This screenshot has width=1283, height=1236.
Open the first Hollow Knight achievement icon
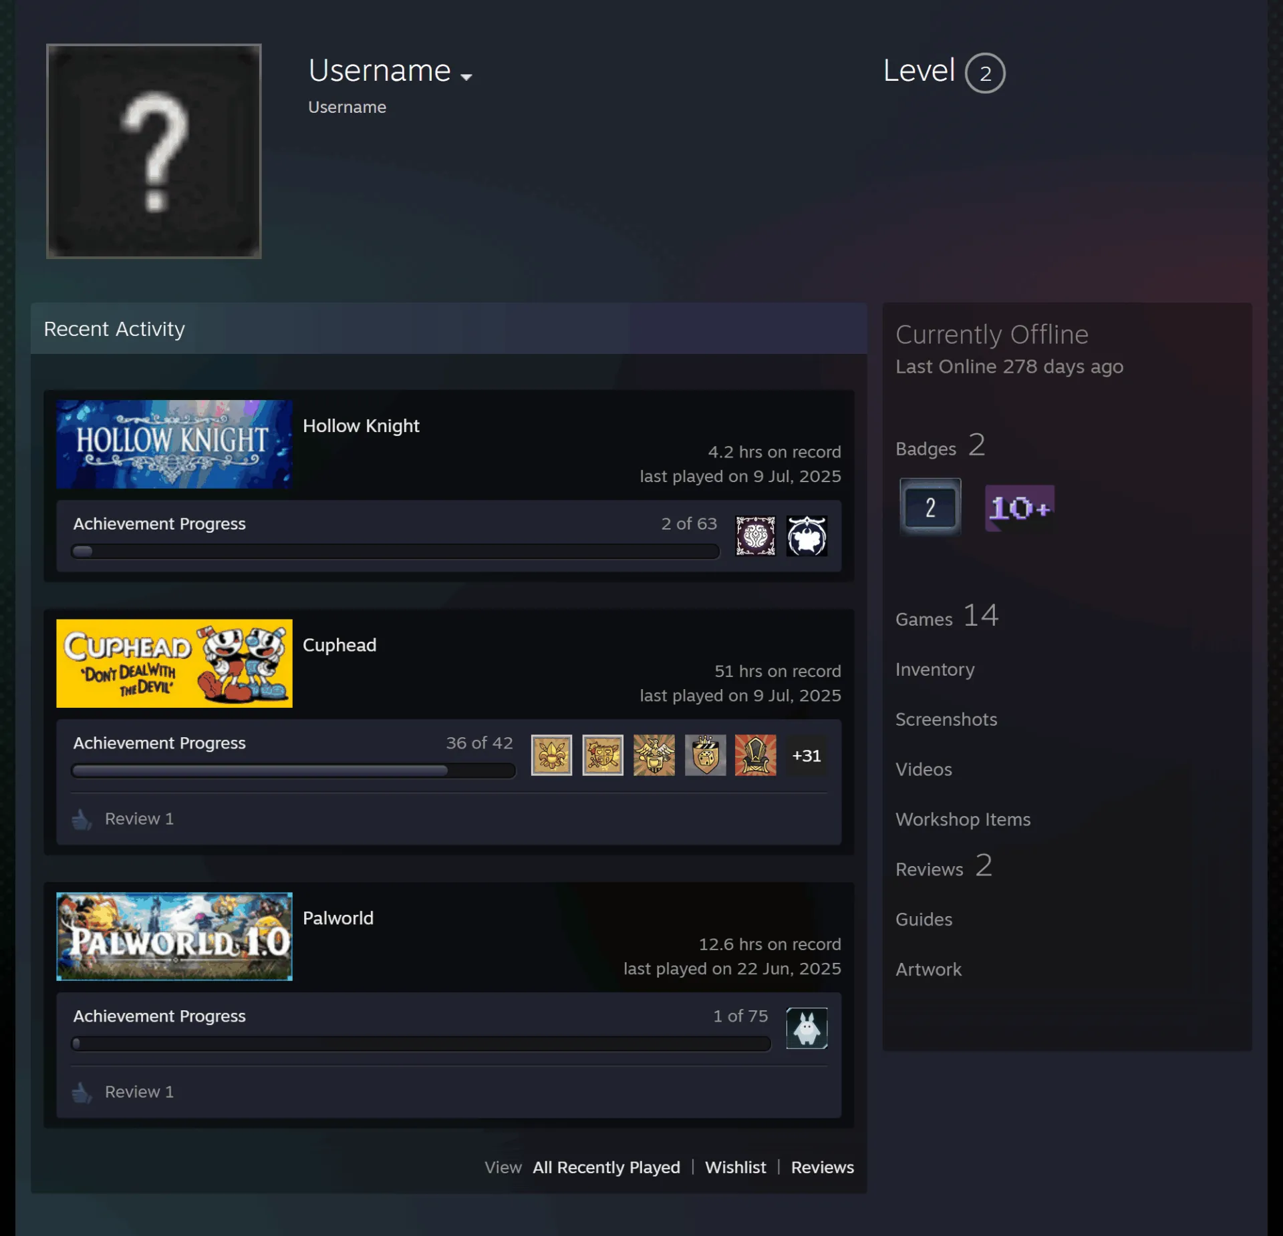point(755,536)
